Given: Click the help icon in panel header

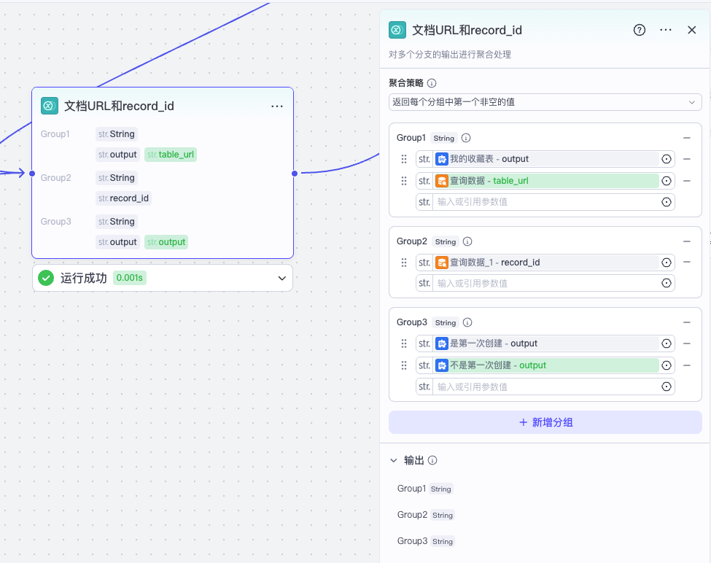Looking at the screenshot, I should pos(640,30).
